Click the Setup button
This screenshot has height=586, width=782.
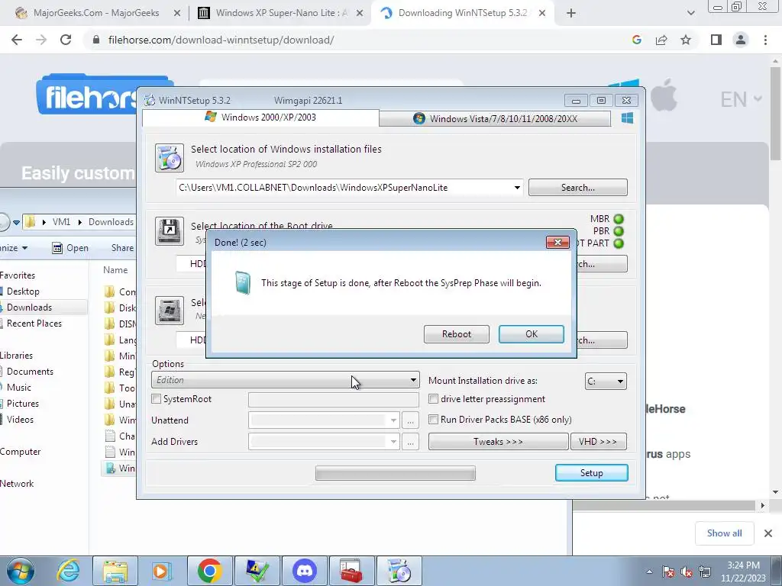click(592, 473)
